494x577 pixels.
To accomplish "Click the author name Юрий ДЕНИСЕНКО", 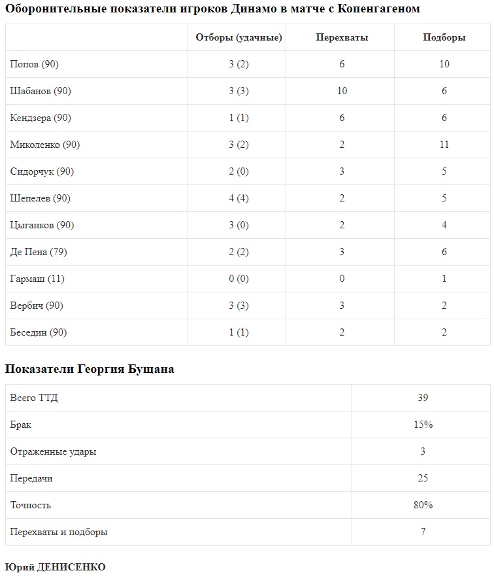I will click(x=55, y=567).
